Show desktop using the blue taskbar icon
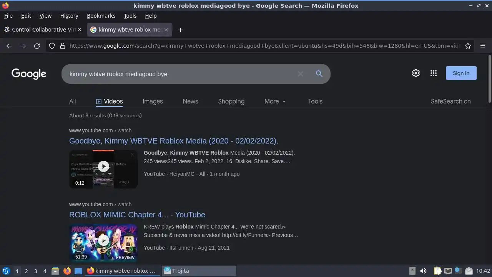492x277 pixels. (x=78, y=271)
